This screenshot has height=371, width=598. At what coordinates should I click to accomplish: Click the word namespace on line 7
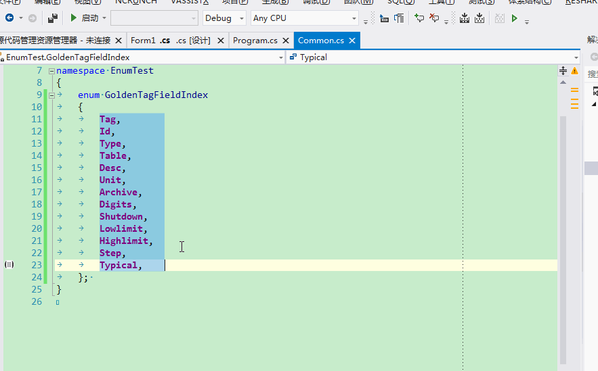pyautogui.click(x=81, y=71)
